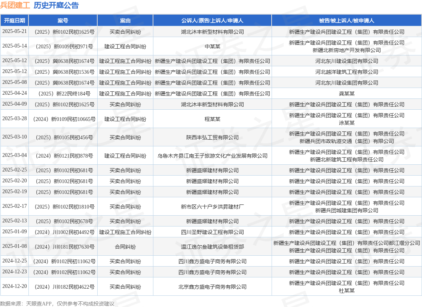Screen dimensions: 422x307
Task: Select plaintiff 北京鑫方盛电子商务有限公司
Action: (x=212, y=287)
